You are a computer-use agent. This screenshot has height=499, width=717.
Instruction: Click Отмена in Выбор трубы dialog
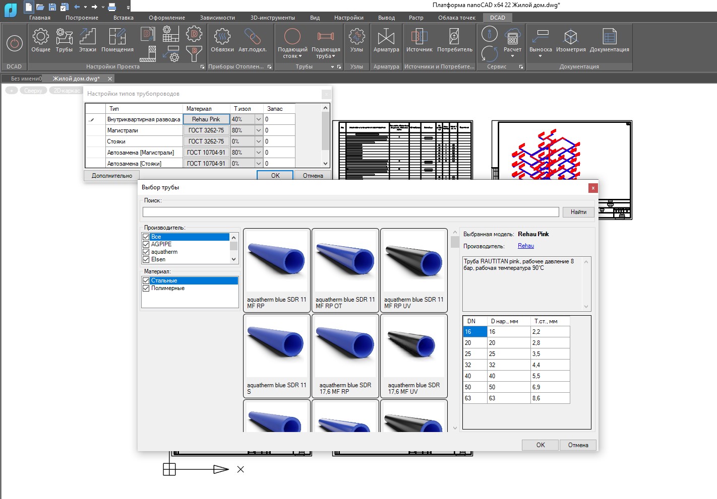coord(578,445)
